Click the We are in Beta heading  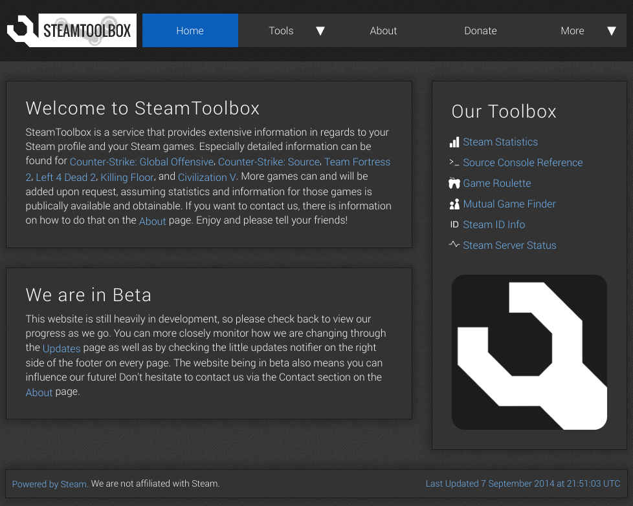(89, 295)
